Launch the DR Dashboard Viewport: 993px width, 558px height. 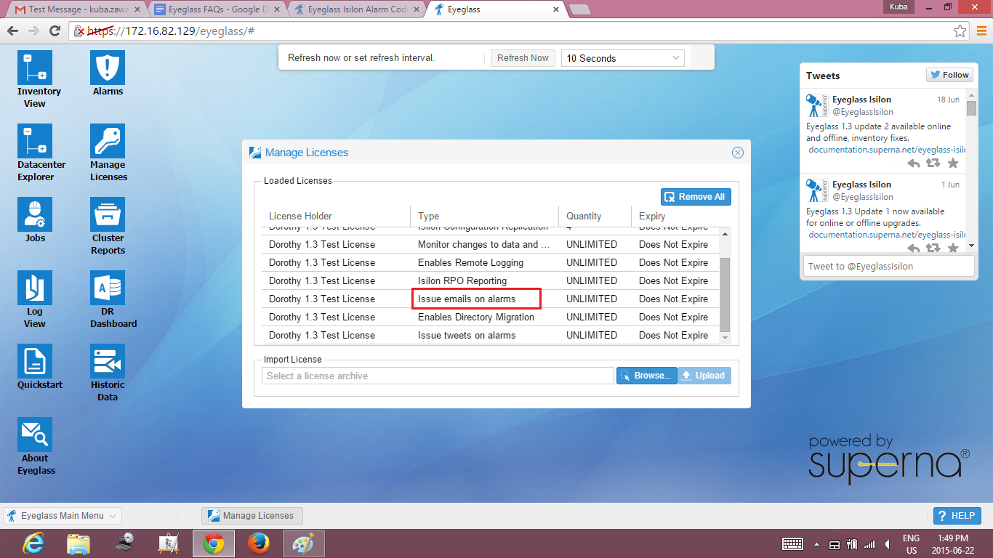[x=108, y=299]
